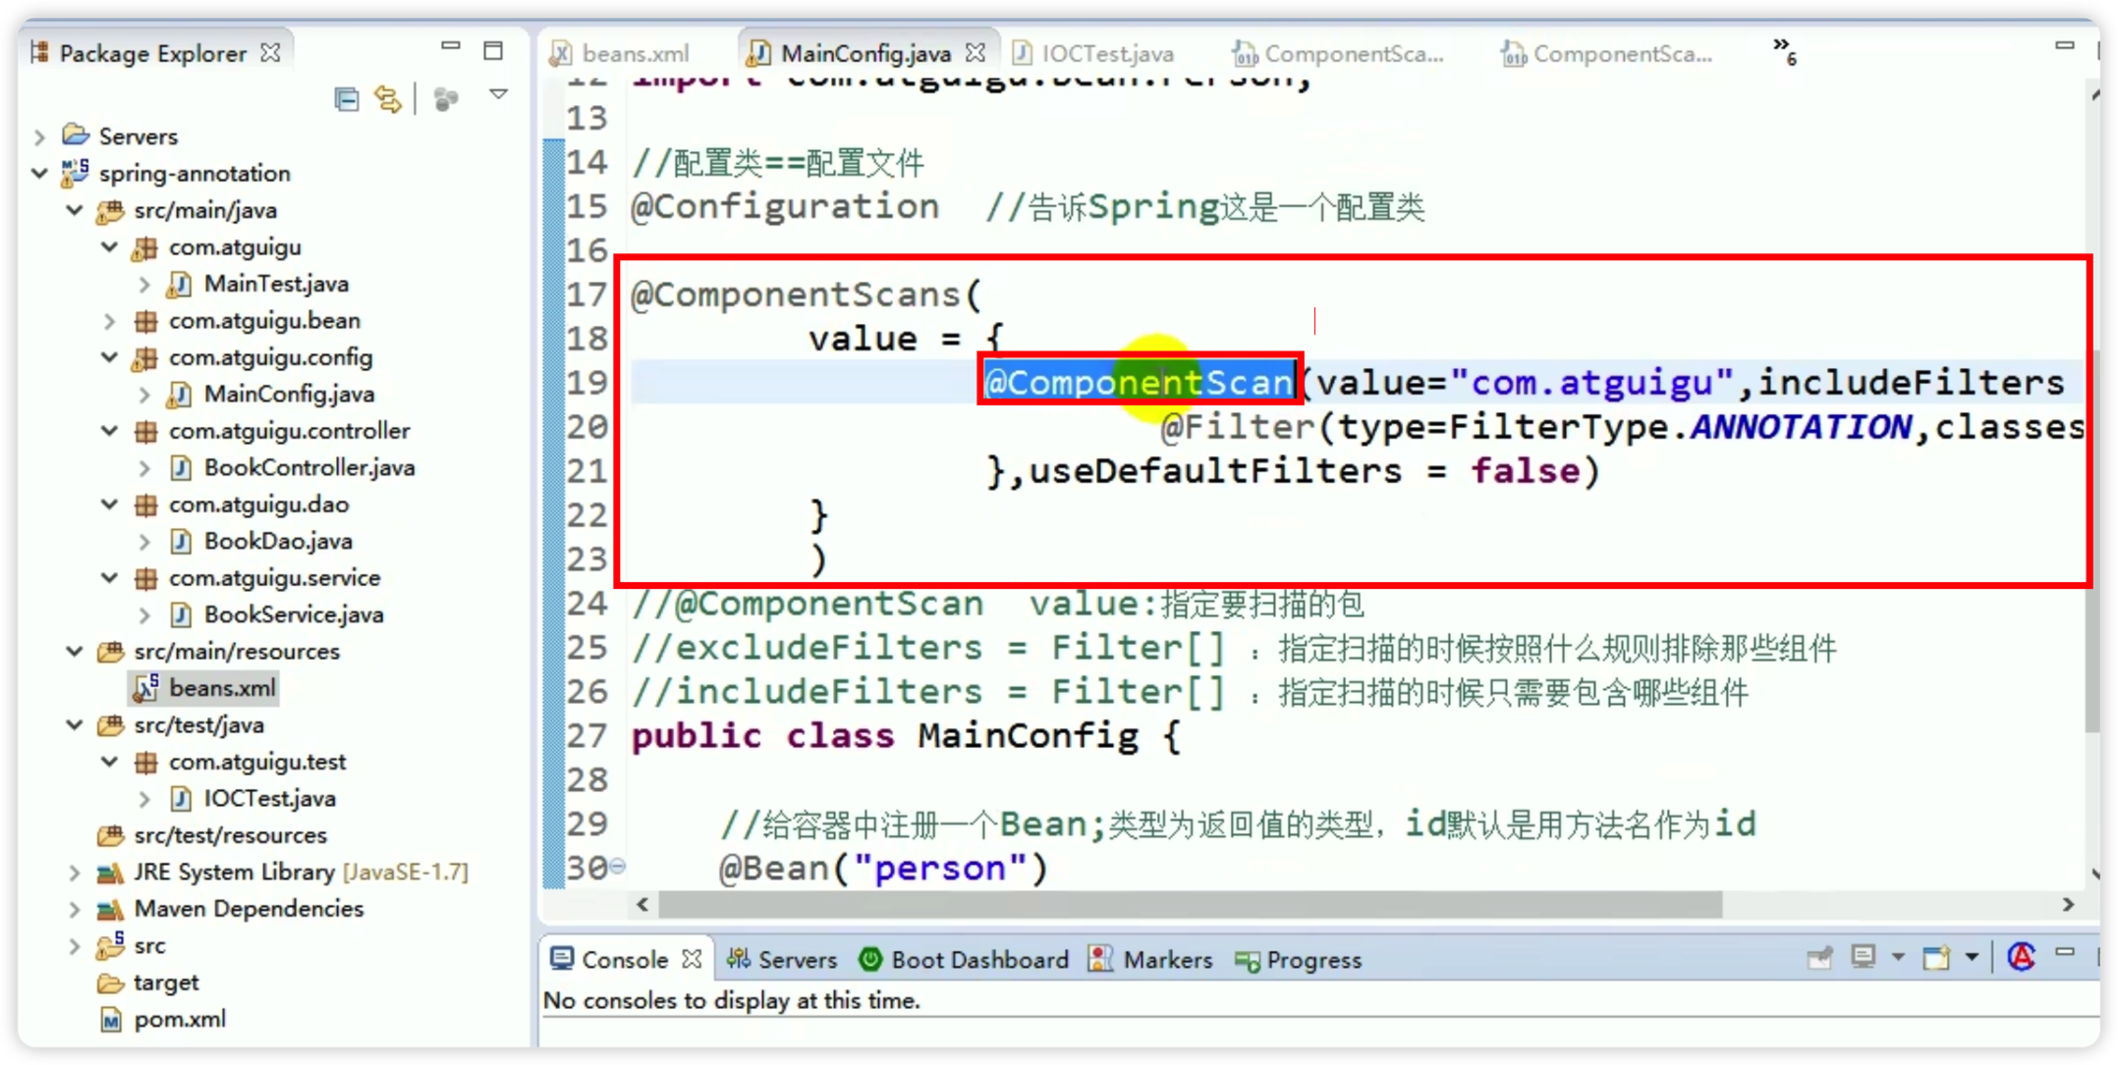Minimize the Package Explorer panel
2118x1065 pixels.
click(451, 45)
